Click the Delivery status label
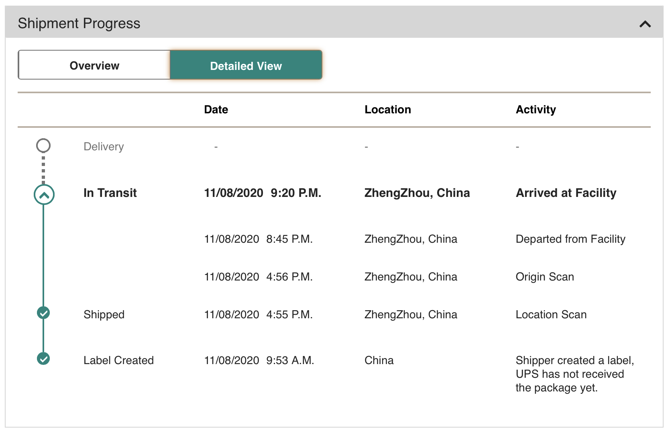 [104, 147]
